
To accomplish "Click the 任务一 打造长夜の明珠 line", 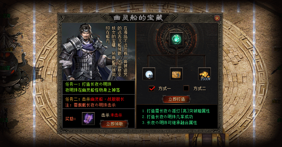I will tap(88, 84).
